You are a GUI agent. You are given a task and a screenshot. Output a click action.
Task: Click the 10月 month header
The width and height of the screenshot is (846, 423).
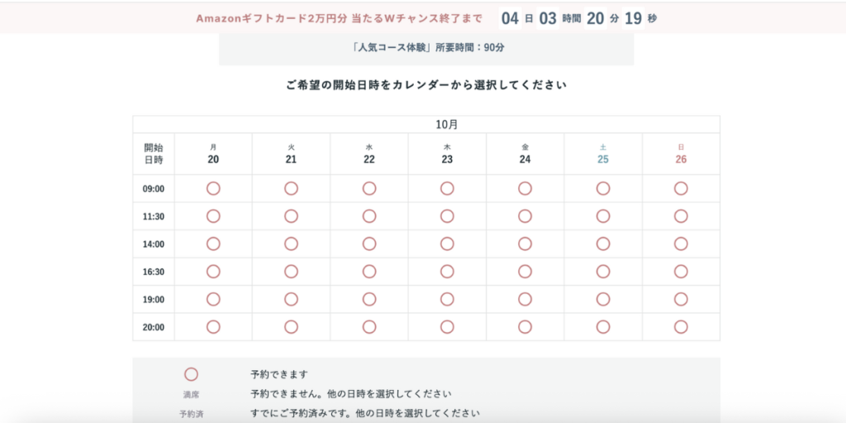pyautogui.click(x=447, y=125)
